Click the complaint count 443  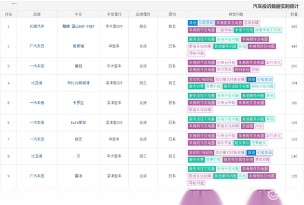point(294,46)
